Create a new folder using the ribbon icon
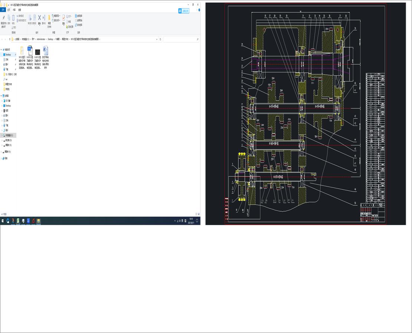Viewport: 412px width, 333px height. (x=49, y=18)
